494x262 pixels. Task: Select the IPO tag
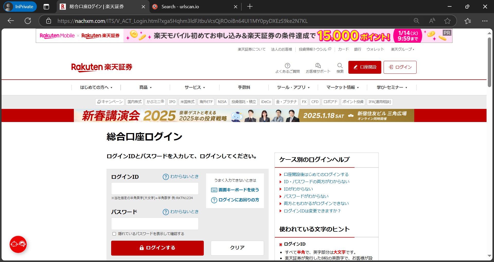coord(172,102)
